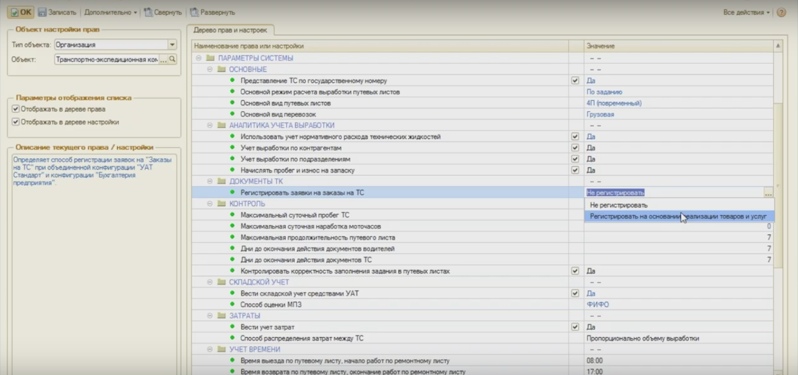
Task: Open help via the question mark icon
Action: tap(781, 12)
